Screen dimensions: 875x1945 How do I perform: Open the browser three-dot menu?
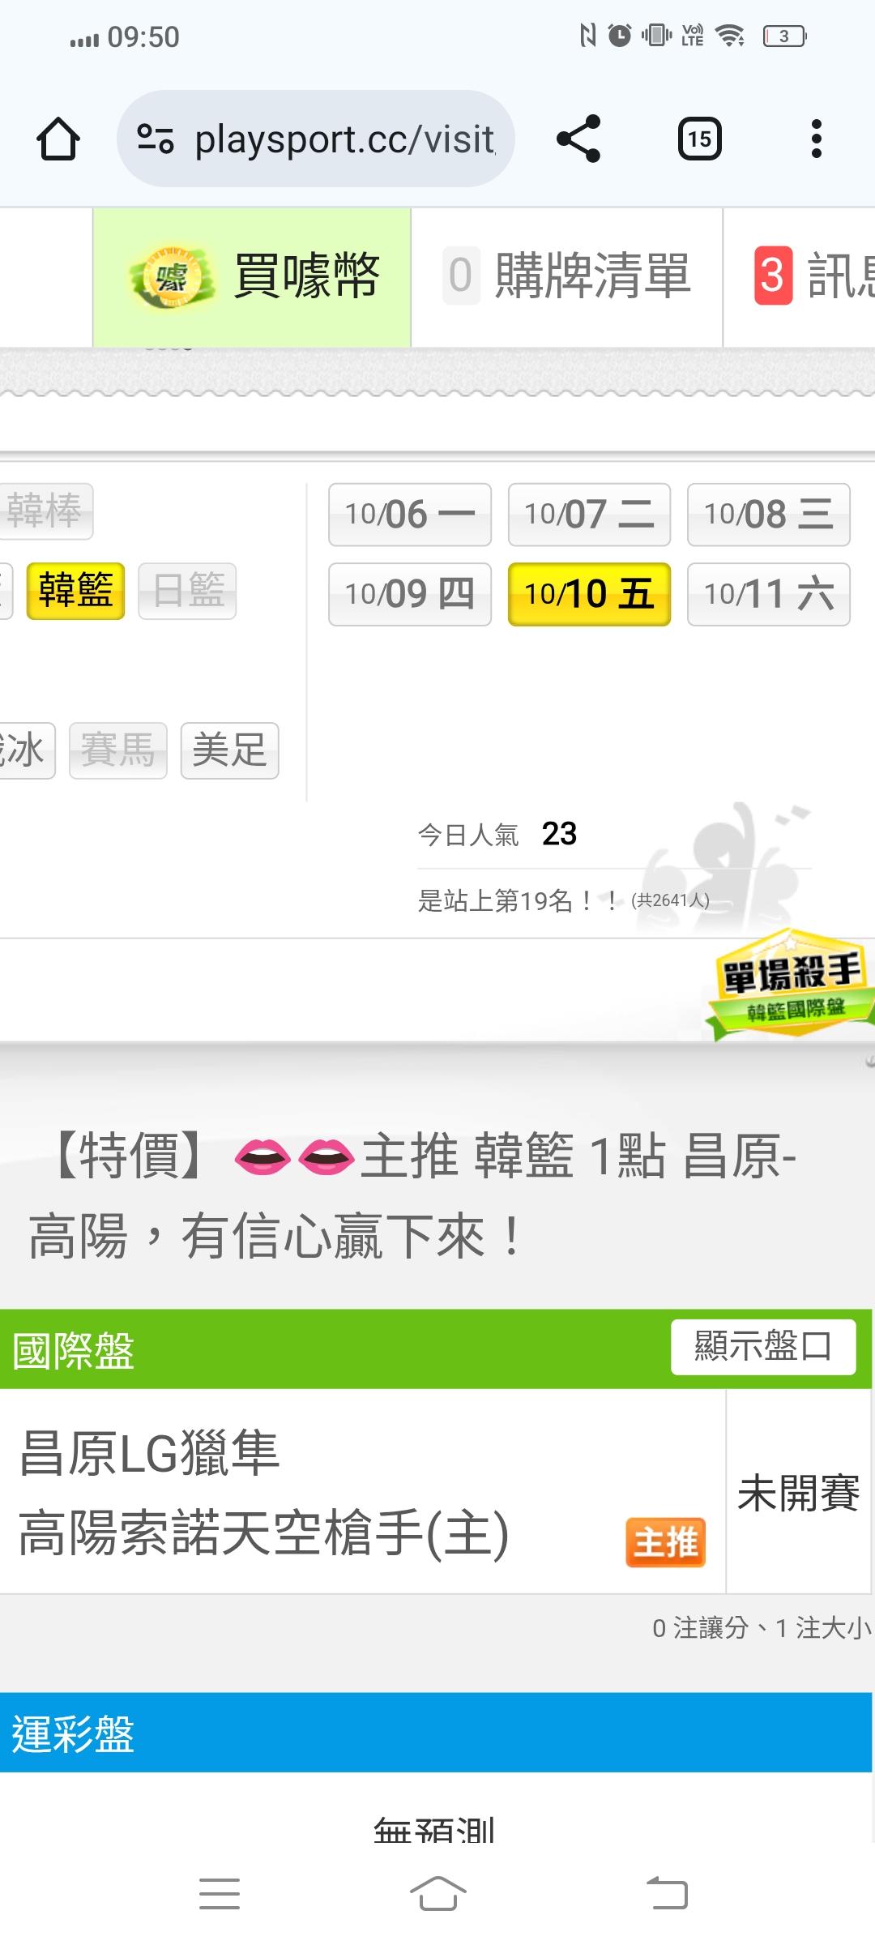(816, 139)
